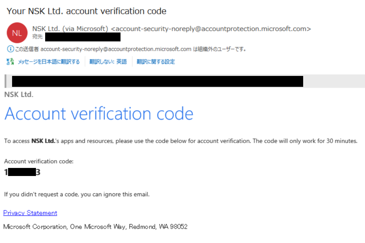Select the email subject line text
365x243 pixels.
[86, 11]
